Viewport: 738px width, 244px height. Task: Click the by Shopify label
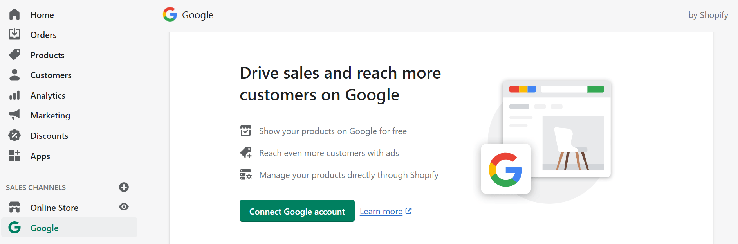pos(708,15)
